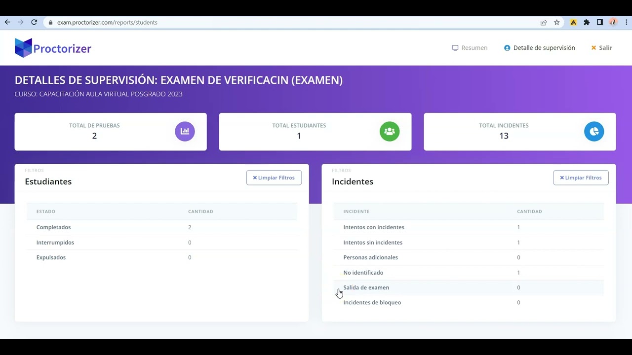The width and height of the screenshot is (632, 355).
Task: Click the Detalles de Supervisión page title
Action: coord(179,80)
